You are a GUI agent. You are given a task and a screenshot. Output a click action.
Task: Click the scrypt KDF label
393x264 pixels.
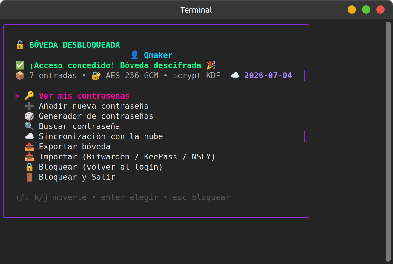point(196,76)
